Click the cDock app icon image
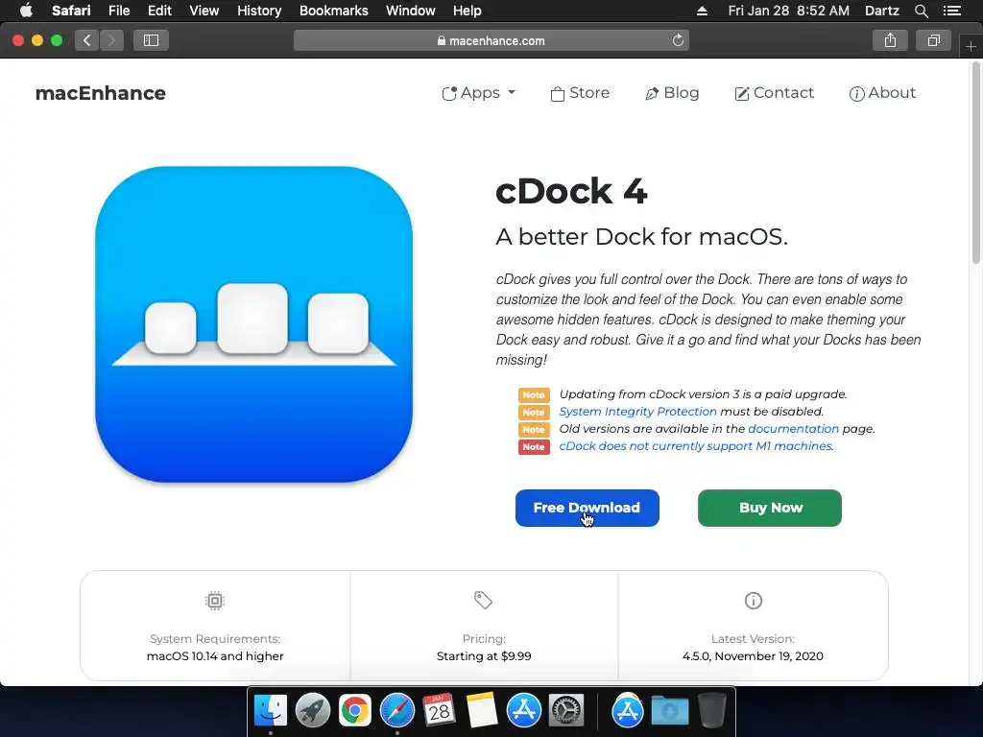Viewport: 983px width, 737px height. (x=253, y=324)
